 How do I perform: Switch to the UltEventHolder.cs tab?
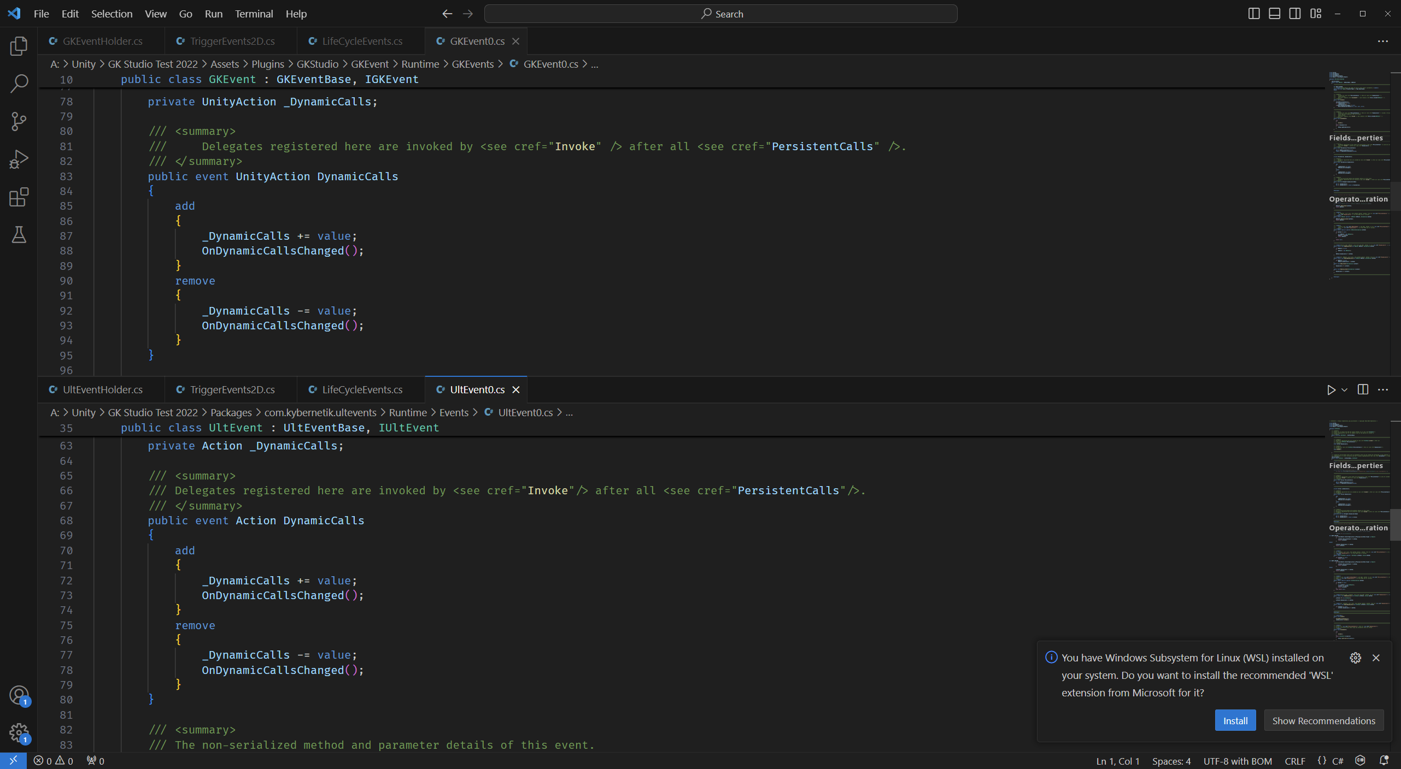[101, 389]
